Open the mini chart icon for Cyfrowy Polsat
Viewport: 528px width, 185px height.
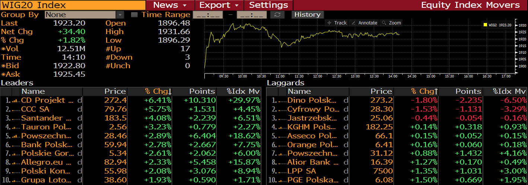(x=282, y=109)
